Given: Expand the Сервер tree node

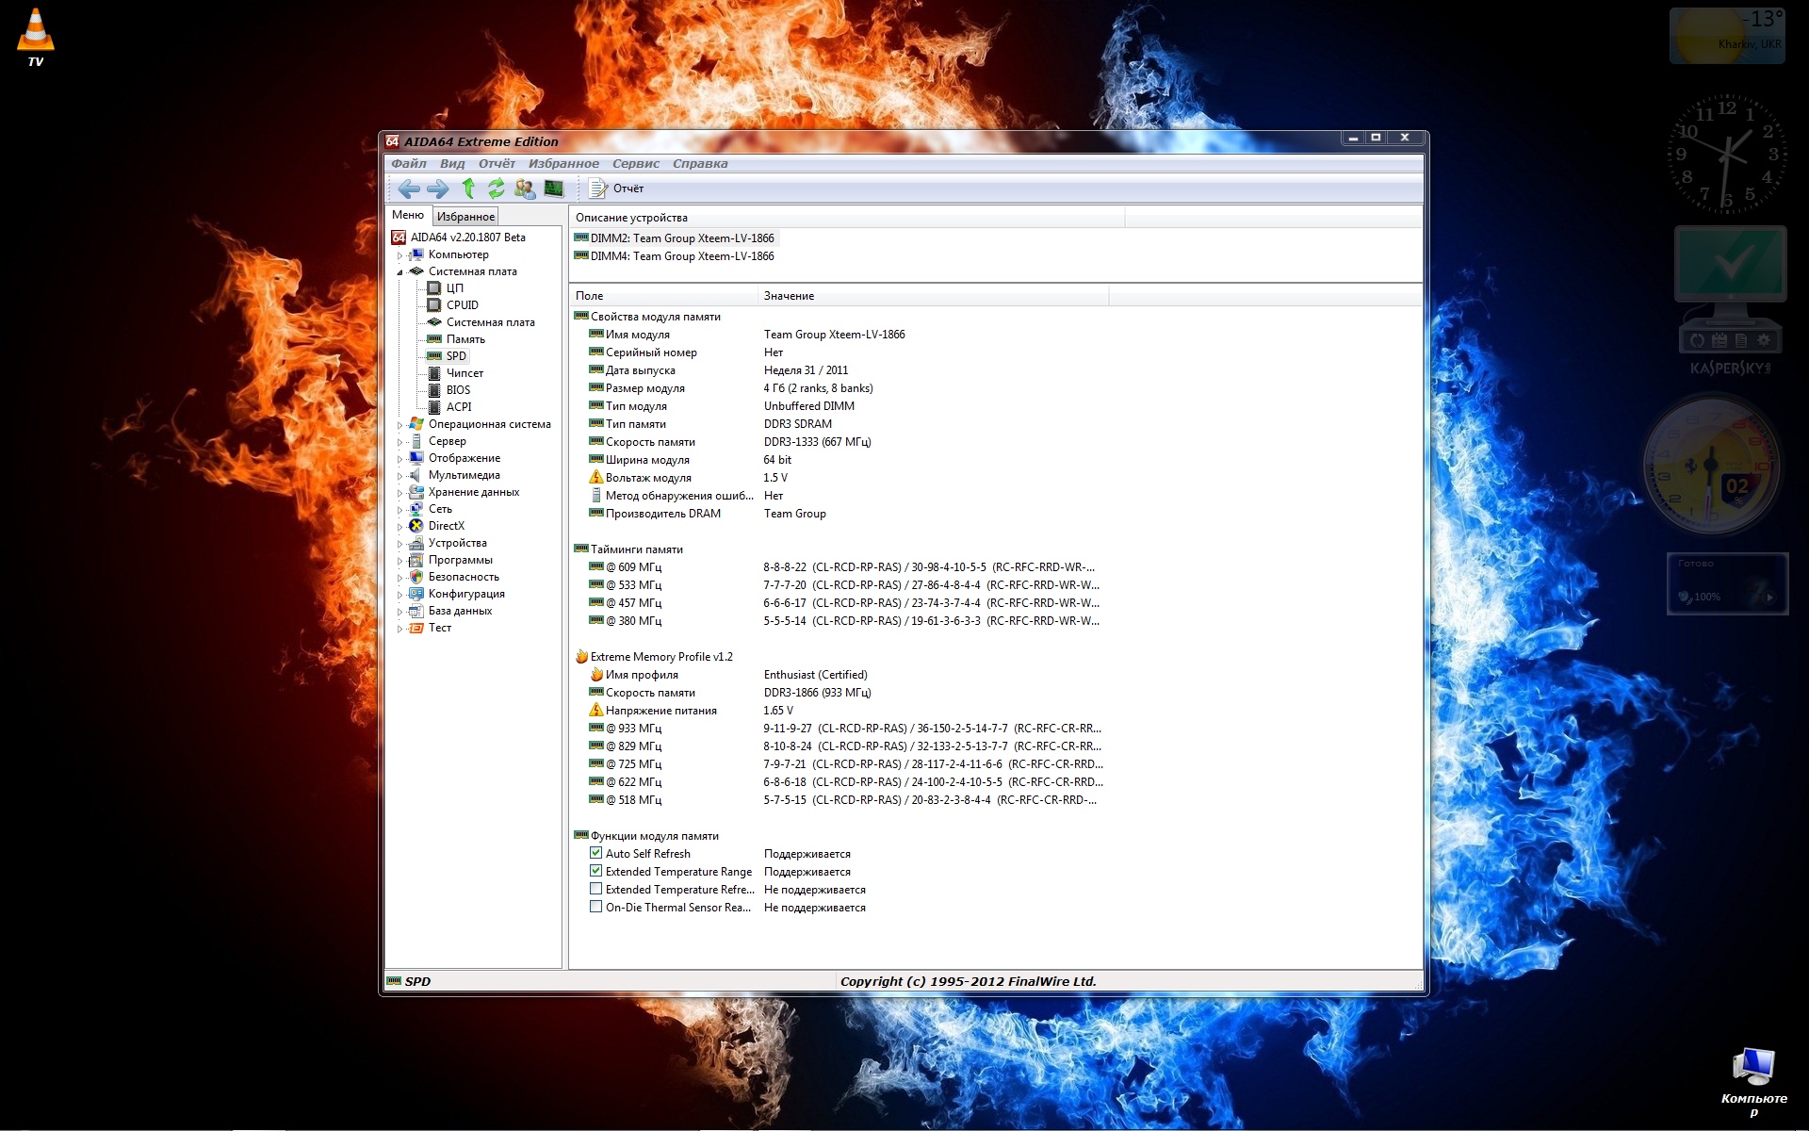Looking at the screenshot, I should [x=399, y=442].
